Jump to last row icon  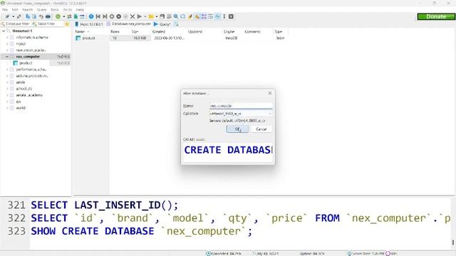coord(105,16)
